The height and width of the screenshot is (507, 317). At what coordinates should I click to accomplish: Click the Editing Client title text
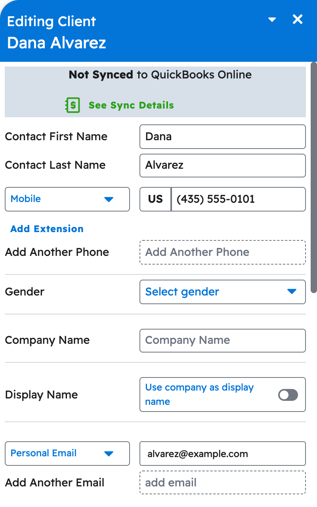pos(52,21)
